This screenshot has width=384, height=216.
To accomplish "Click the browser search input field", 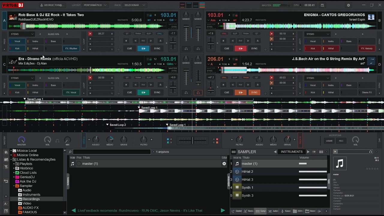I will 112,152.
